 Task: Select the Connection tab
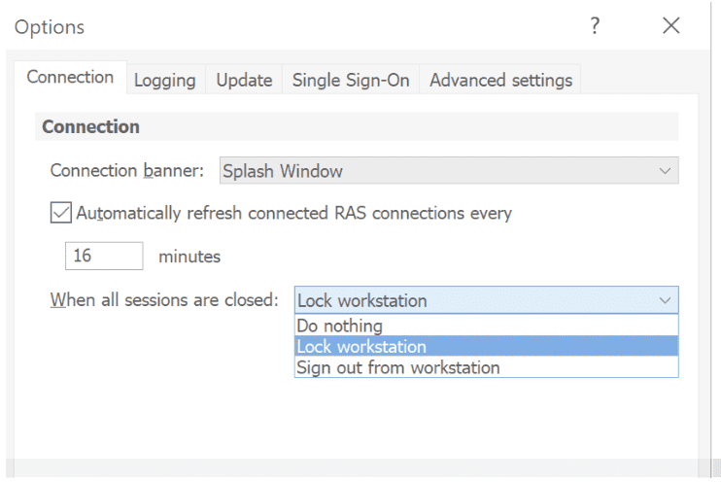click(x=70, y=78)
